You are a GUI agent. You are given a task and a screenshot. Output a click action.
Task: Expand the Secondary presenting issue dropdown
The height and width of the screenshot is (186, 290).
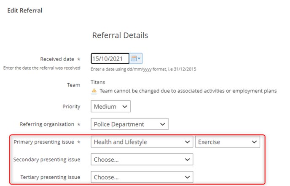[x=142, y=159]
